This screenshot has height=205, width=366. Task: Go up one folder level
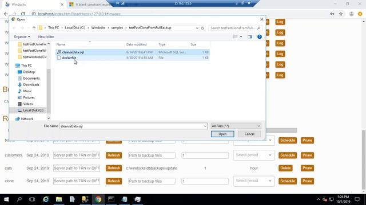pos(34,28)
